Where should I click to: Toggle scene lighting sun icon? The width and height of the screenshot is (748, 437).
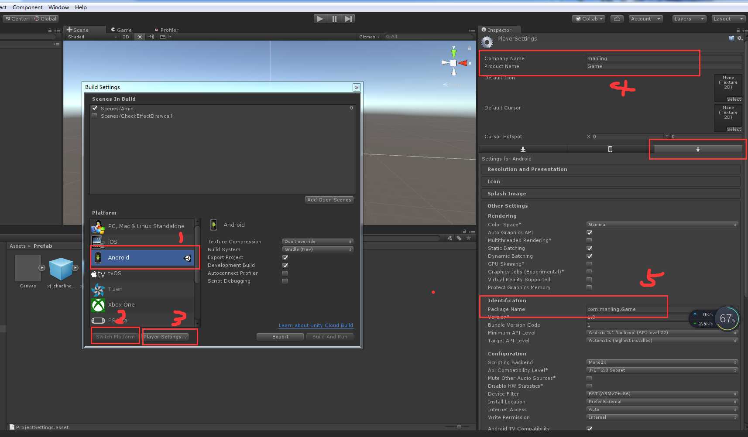pyautogui.click(x=140, y=37)
